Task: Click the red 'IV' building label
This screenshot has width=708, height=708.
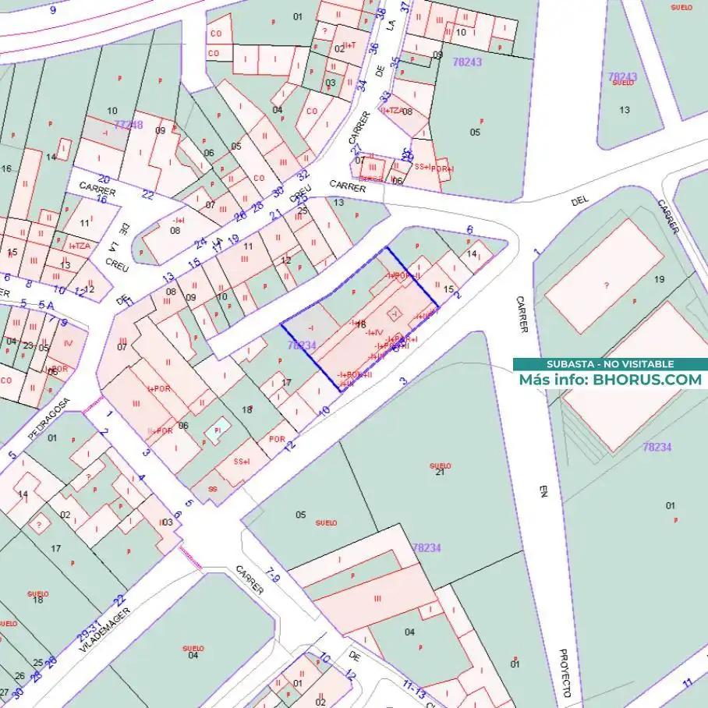Action: (x=68, y=343)
